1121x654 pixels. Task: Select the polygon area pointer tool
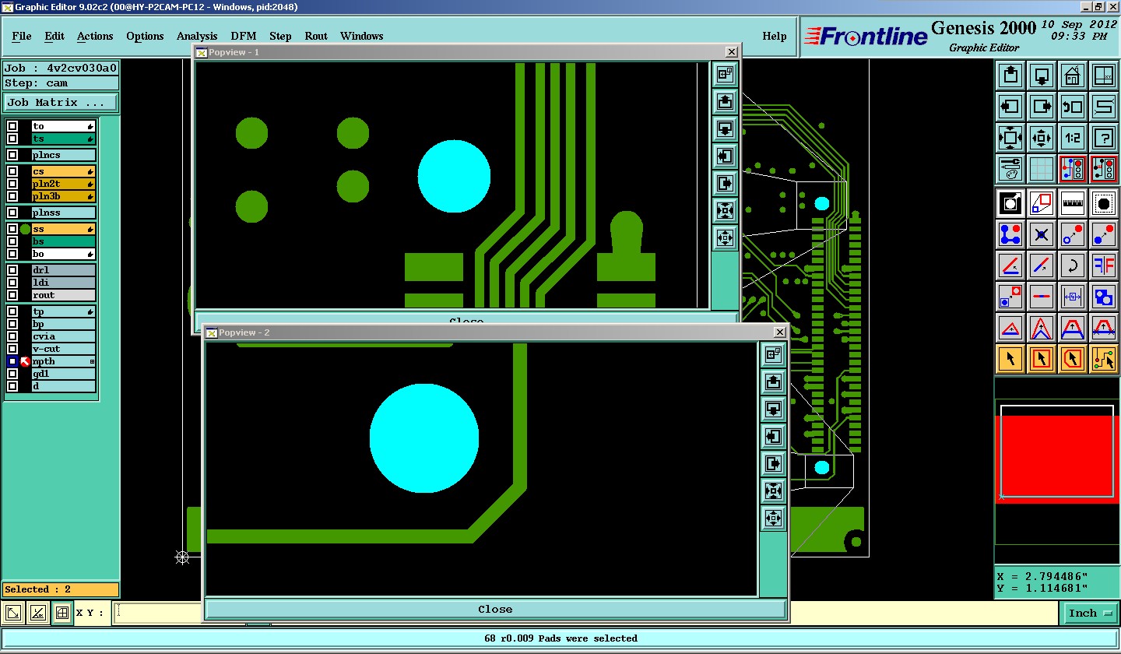[1073, 359]
